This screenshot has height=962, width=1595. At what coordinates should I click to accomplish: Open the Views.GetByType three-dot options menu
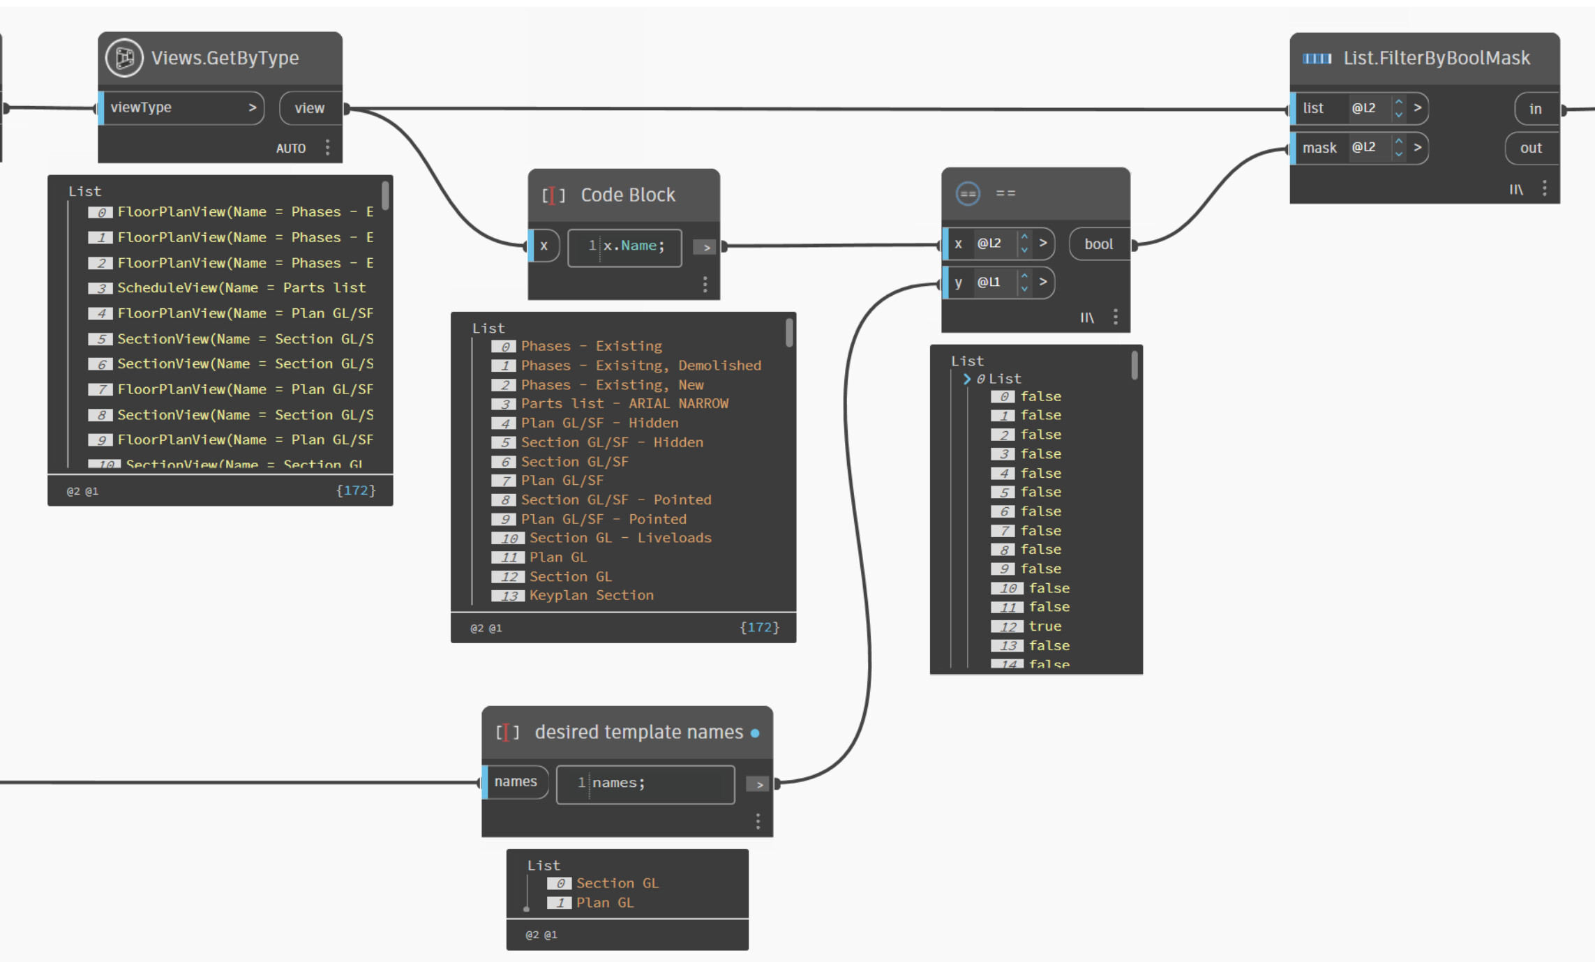click(x=328, y=147)
